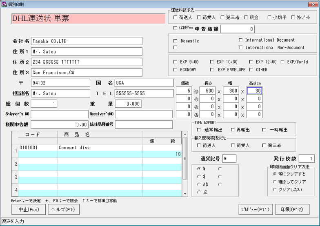Click the 中止(Esc) cancel button
The image size is (320, 226).
coord(29,209)
